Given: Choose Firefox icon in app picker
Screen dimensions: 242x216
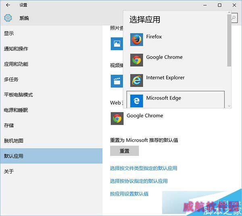Looking at the screenshot, I should (x=136, y=40).
